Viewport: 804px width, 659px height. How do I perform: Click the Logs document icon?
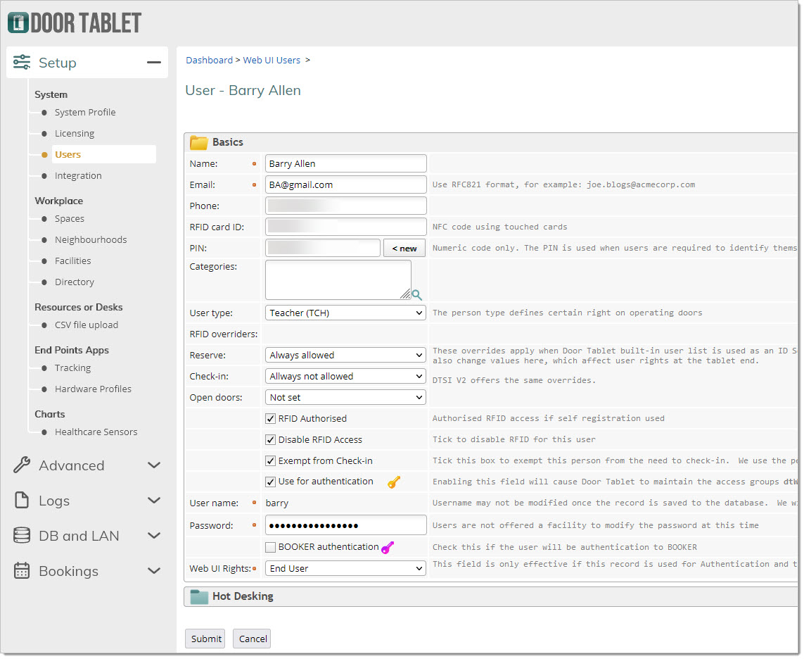click(x=22, y=501)
